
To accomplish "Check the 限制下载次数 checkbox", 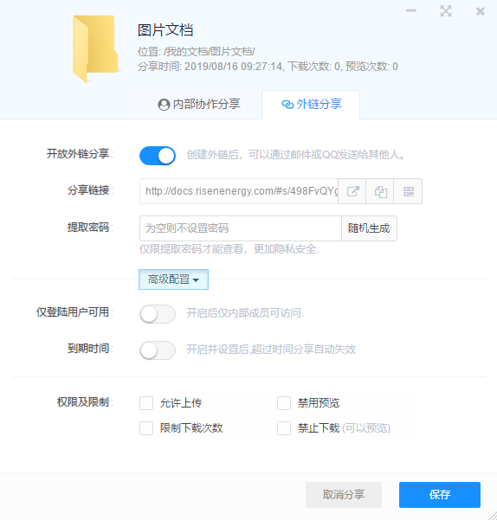I will click(146, 428).
